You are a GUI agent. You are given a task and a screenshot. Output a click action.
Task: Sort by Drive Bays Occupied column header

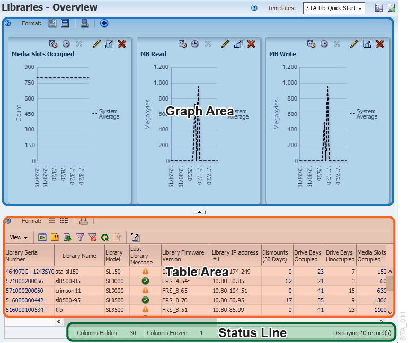pos(309,256)
